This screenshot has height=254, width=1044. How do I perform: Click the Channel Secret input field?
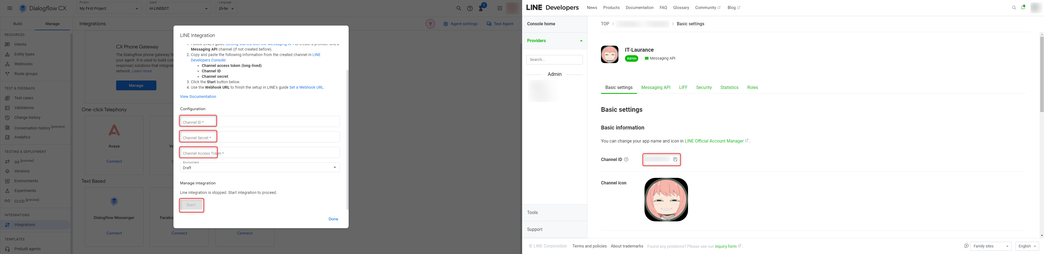tap(260, 137)
